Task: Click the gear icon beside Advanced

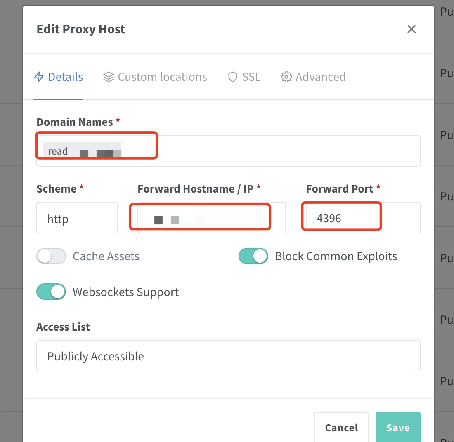Action: pyautogui.click(x=286, y=77)
